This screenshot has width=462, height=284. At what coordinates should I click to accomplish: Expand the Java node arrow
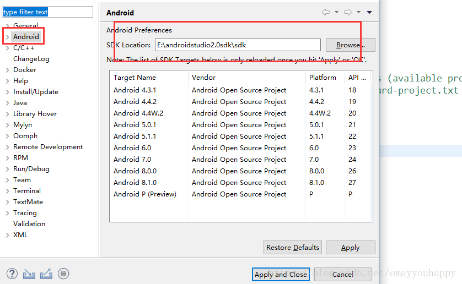tap(8, 103)
